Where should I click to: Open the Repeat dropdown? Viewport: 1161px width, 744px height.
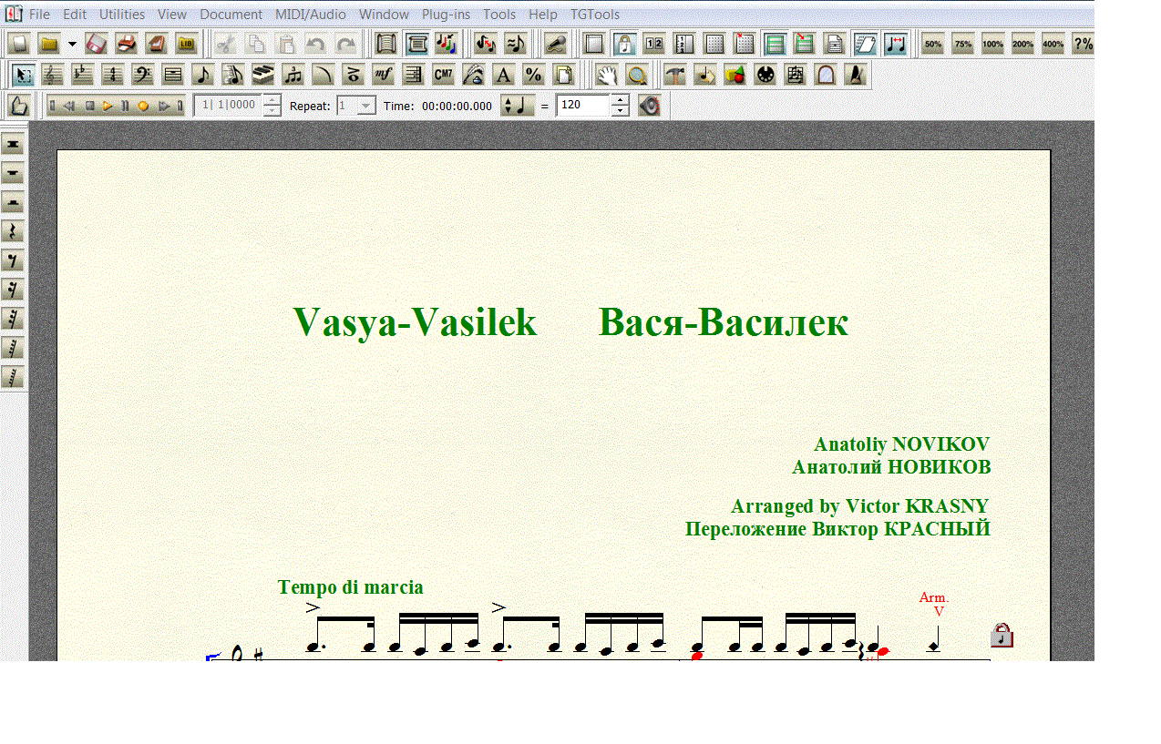pyautogui.click(x=365, y=106)
